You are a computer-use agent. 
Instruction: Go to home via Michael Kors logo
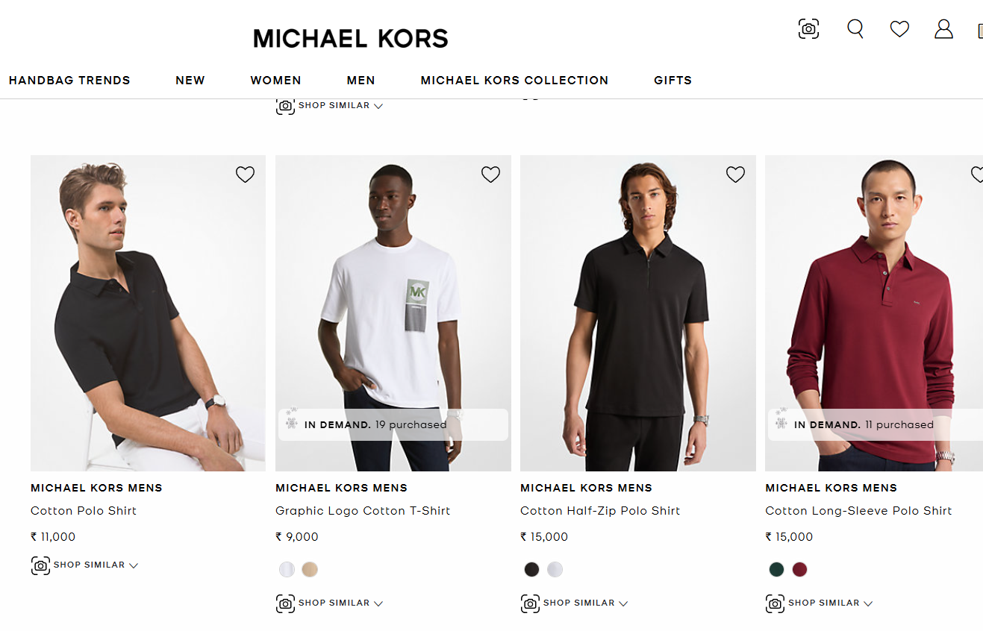tap(351, 38)
